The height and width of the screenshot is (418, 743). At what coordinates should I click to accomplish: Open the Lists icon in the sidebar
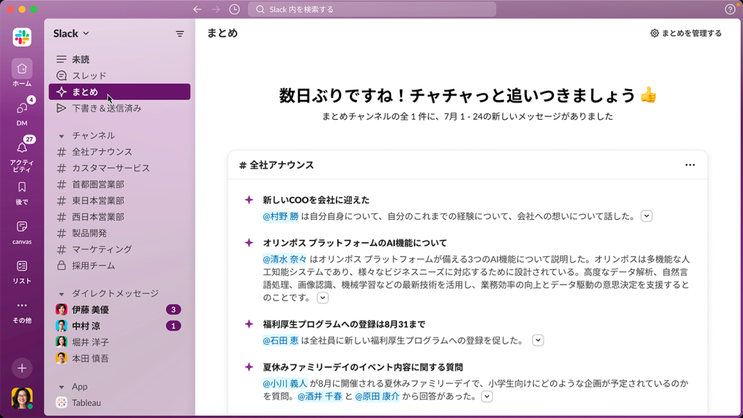point(22,266)
